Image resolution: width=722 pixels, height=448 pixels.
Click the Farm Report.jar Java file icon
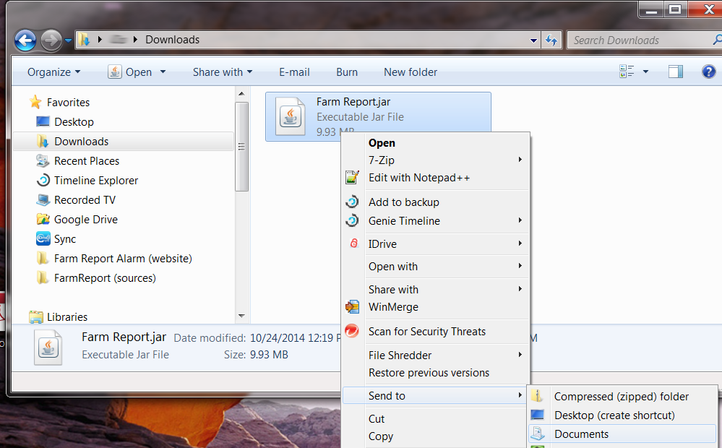tap(291, 116)
